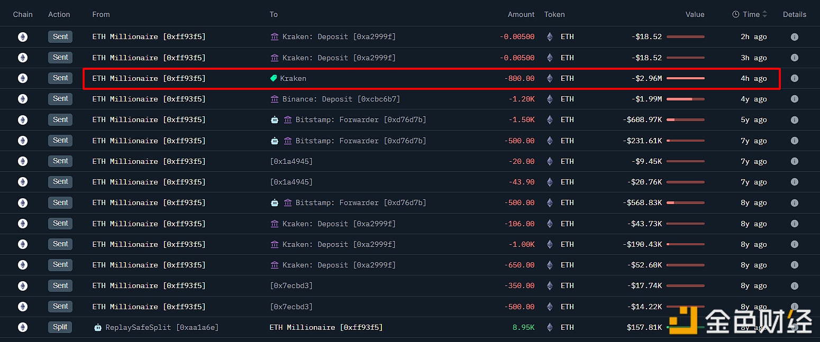Click bank icon beside Binance: Deposit
Viewport: 820px width, 342px height.
(x=275, y=99)
